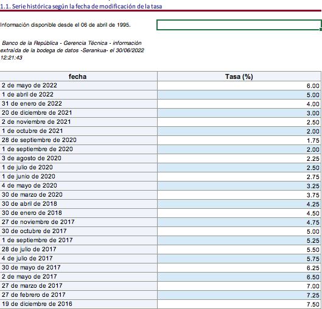Click the 4.00 rate for 31 de enero 2022

point(313,104)
